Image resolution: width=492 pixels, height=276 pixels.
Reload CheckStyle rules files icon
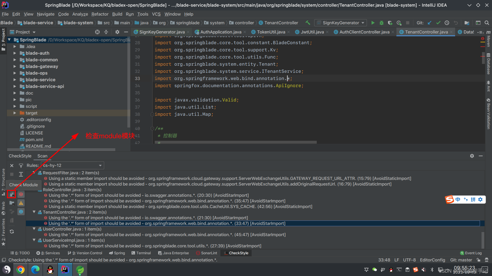(x=12, y=232)
